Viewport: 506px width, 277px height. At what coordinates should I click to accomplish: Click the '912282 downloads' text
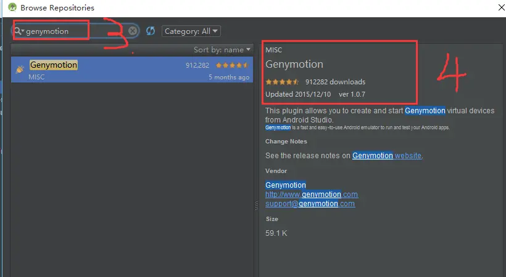pyautogui.click(x=335, y=82)
